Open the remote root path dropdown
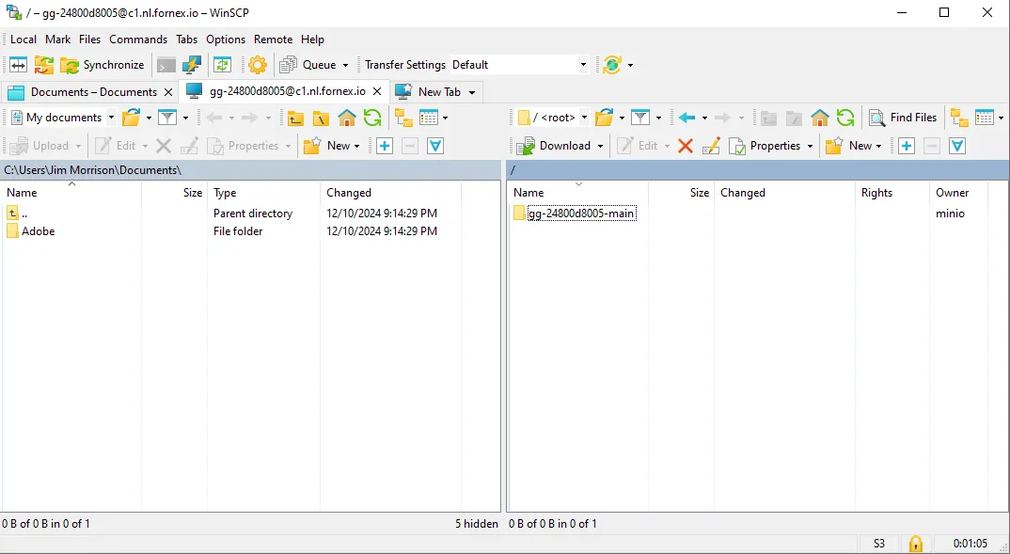1010x554 pixels. click(583, 118)
